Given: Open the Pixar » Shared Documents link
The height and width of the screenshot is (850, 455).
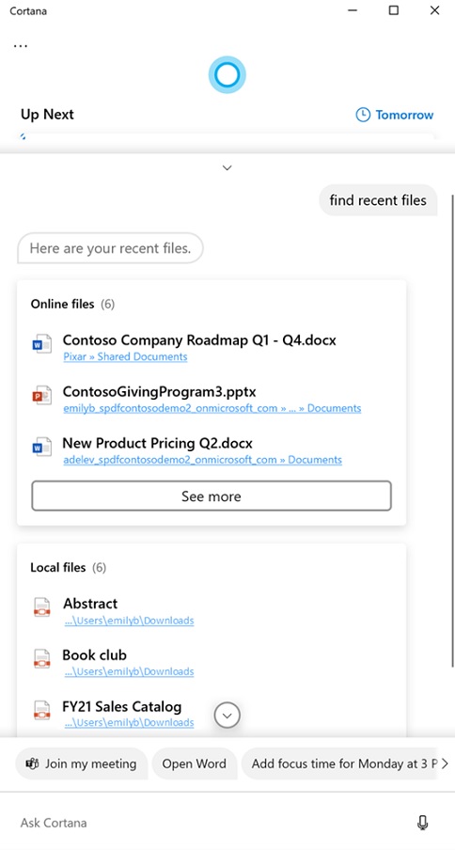Looking at the screenshot, I should [x=125, y=356].
